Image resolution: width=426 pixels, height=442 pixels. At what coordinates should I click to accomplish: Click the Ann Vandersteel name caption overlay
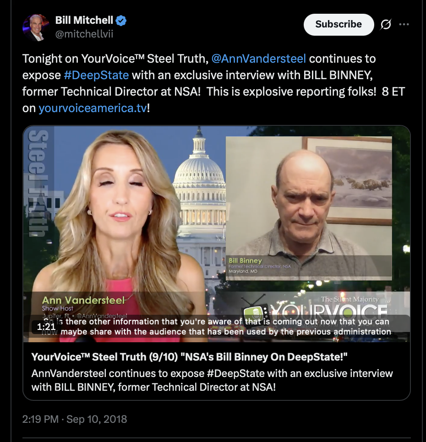(83, 300)
